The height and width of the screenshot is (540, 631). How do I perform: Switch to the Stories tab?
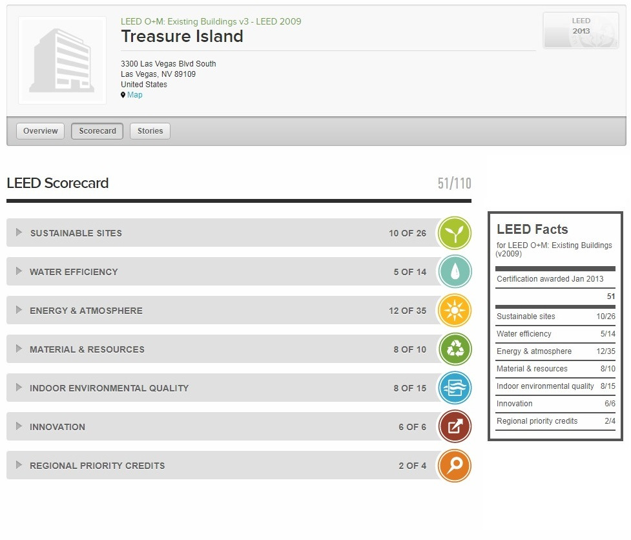pyautogui.click(x=150, y=131)
